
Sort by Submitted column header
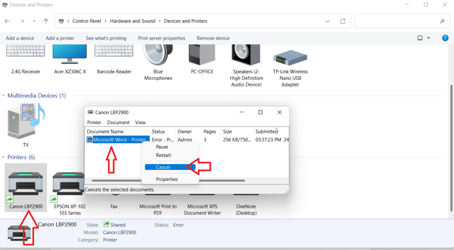click(x=271, y=131)
